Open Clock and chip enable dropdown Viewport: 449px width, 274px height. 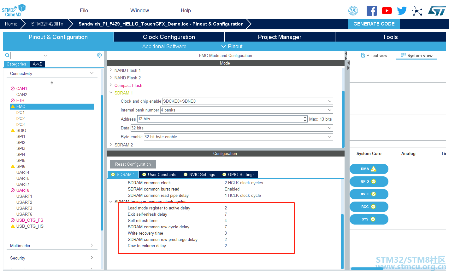point(248,101)
